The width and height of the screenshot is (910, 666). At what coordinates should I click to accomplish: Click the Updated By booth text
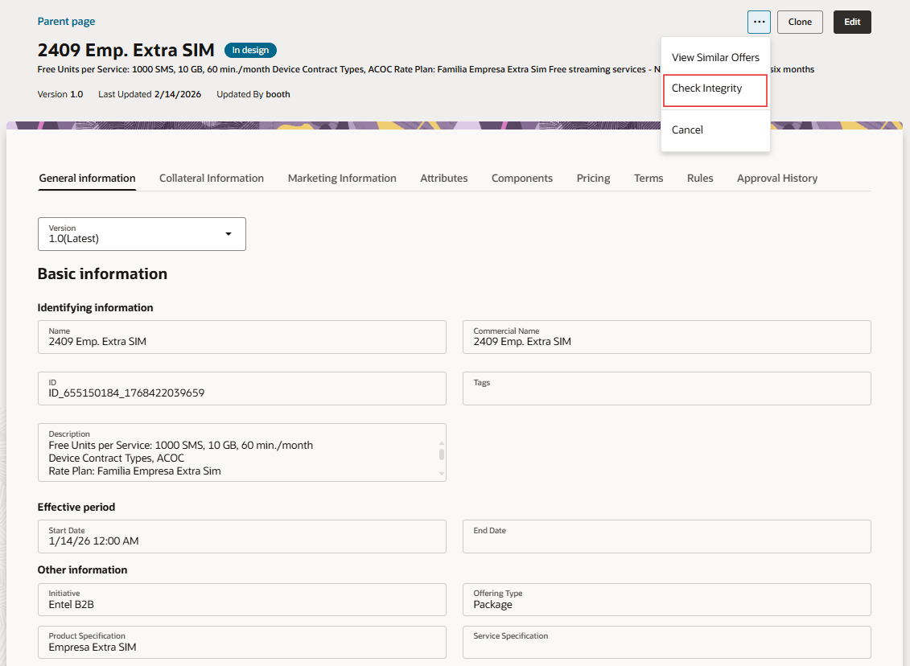(253, 94)
